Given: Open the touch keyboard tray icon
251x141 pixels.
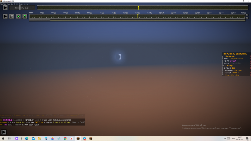Looking at the screenshot, I should (x=229, y=138).
